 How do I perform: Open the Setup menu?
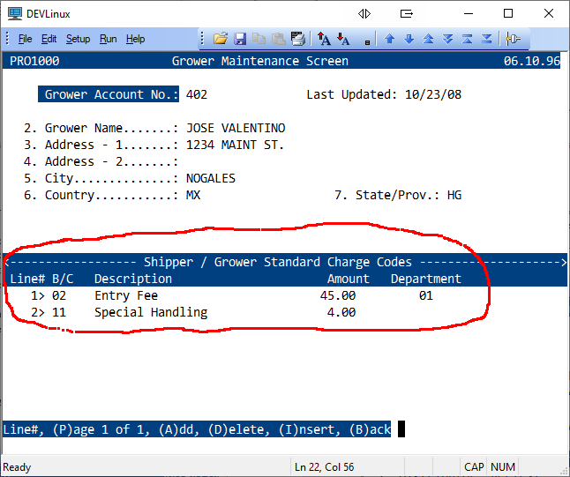pos(79,39)
